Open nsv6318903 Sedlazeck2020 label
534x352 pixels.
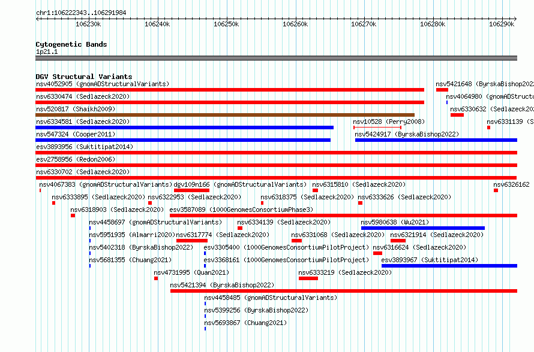point(117,210)
